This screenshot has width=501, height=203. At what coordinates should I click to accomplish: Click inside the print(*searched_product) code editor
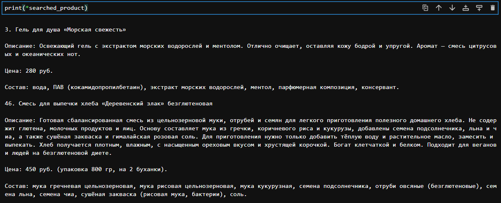pos(204,8)
